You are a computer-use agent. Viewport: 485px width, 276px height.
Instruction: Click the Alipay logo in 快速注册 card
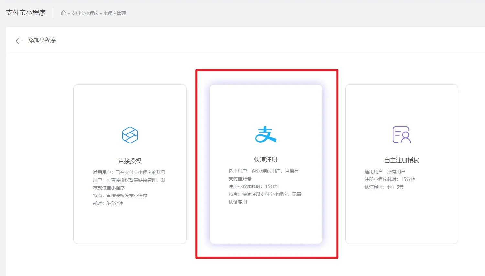tap(266, 135)
